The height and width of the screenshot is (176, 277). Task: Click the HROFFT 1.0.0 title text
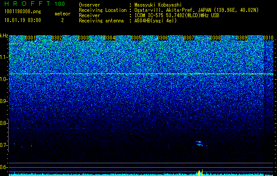(x=34, y=4)
